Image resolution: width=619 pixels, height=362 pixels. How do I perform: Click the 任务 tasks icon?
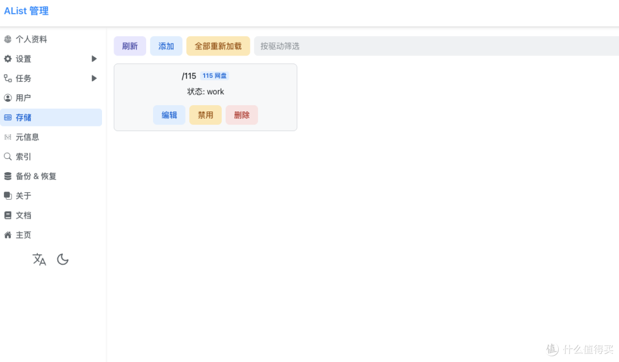(7, 78)
